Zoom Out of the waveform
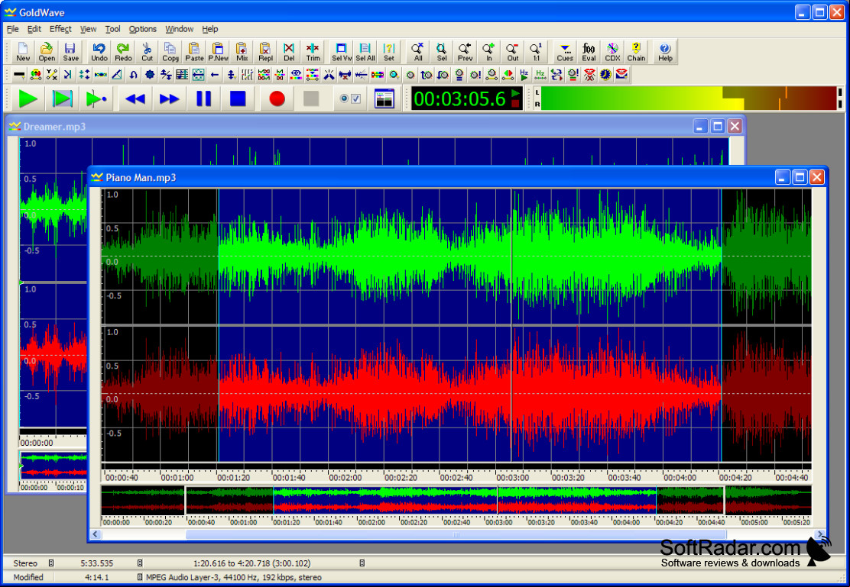This screenshot has height=587, width=850. [x=513, y=51]
